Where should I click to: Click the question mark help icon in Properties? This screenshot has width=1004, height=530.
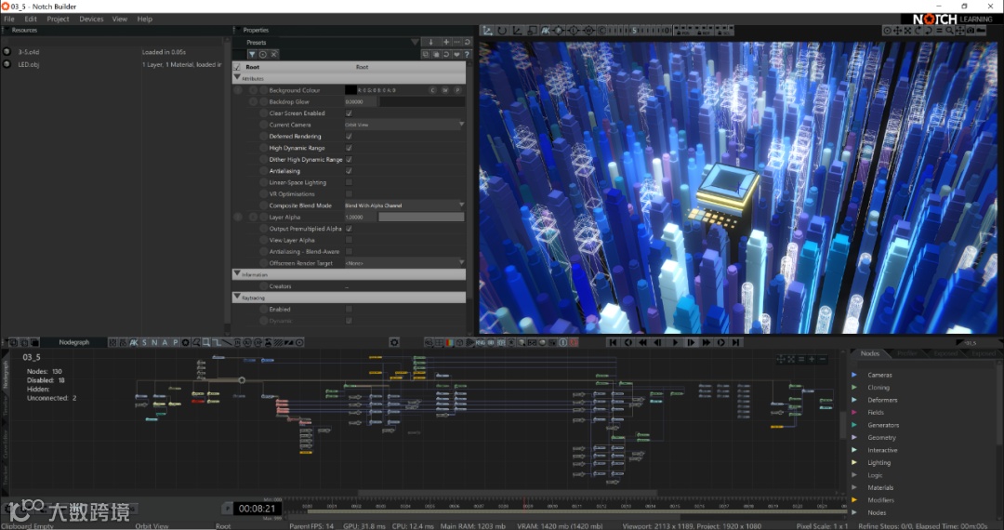pyautogui.click(x=467, y=55)
